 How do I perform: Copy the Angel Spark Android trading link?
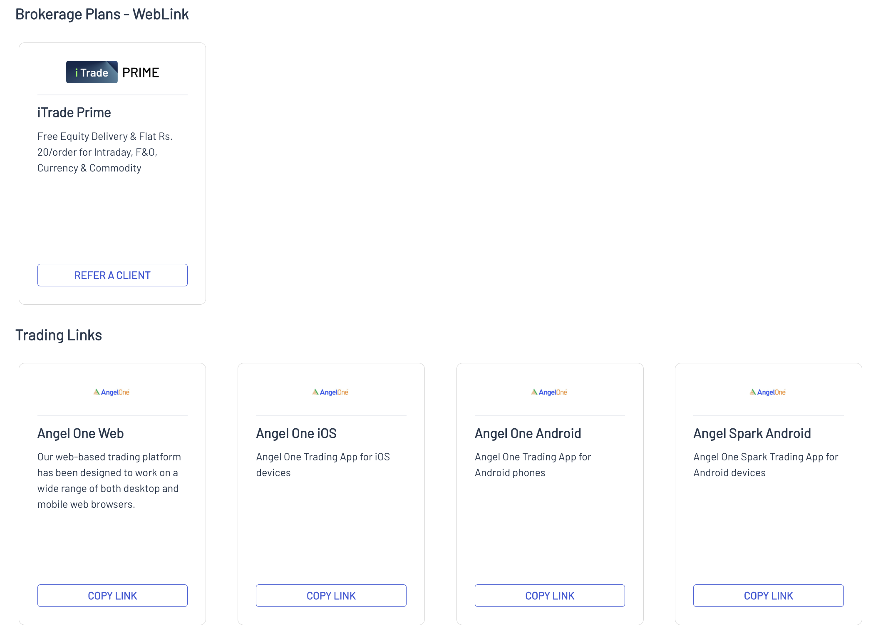pos(768,596)
